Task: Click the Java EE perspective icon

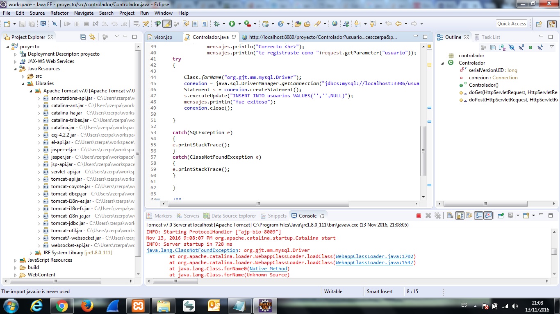Action: tap(552, 24)
